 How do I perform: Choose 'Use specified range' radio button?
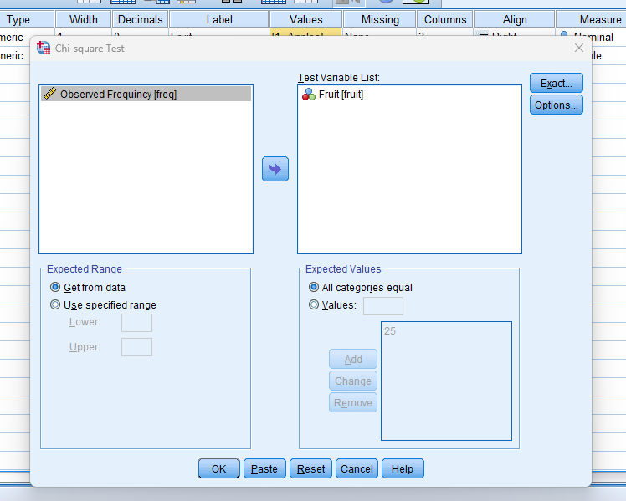(56, 305)
